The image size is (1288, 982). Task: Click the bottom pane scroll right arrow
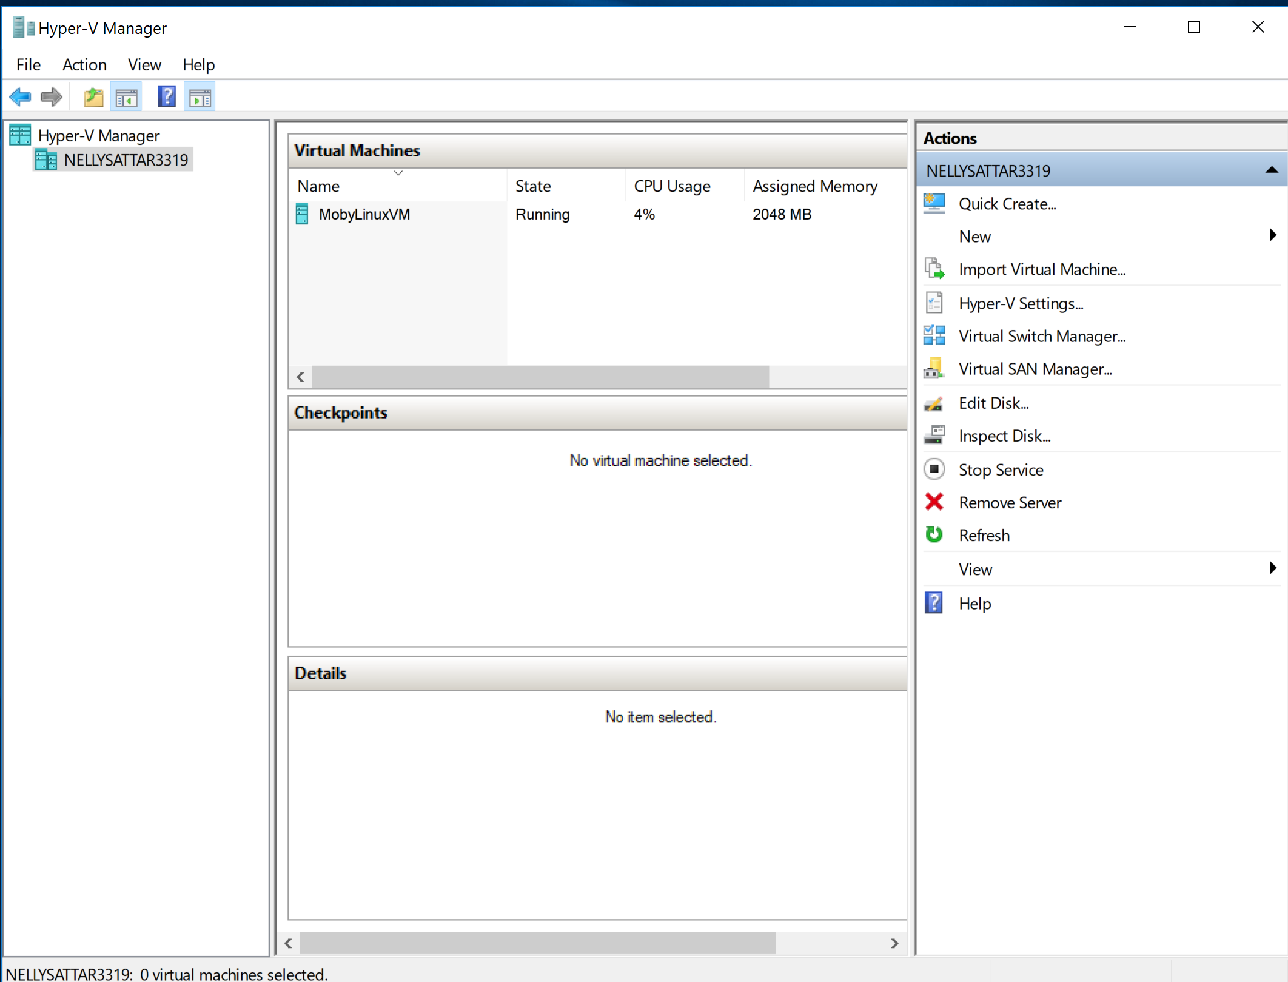(x=894, y=943)
